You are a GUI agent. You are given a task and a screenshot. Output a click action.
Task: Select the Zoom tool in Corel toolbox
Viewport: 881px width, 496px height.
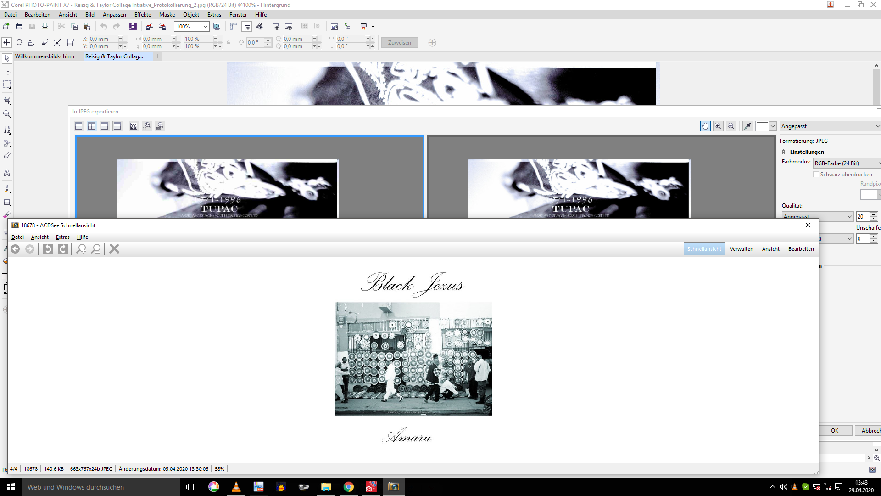7,114
